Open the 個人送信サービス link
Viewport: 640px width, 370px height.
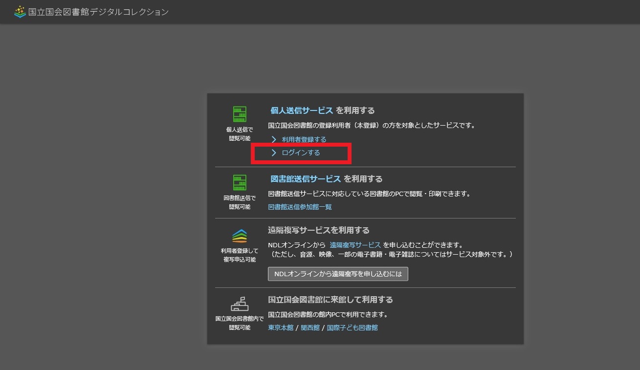(x=302, y=110)
